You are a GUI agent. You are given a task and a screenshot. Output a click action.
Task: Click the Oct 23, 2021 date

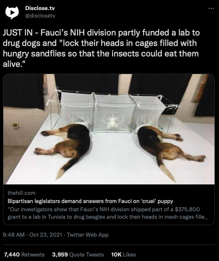pyautogui.click(x=46, y=235)
